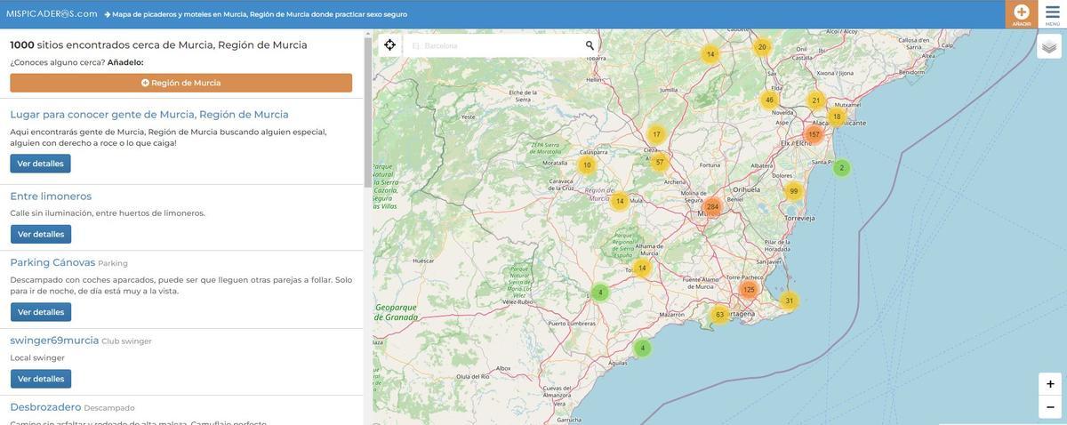1067x425 pixels.
Task: Open the map layers selector icon
Action: [1049, 46]
